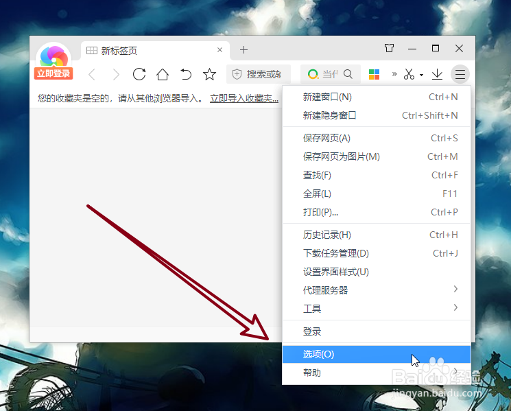This screenshot has width=511, height=411.
Task: Go to the home page icon
Action: point(163,74)
